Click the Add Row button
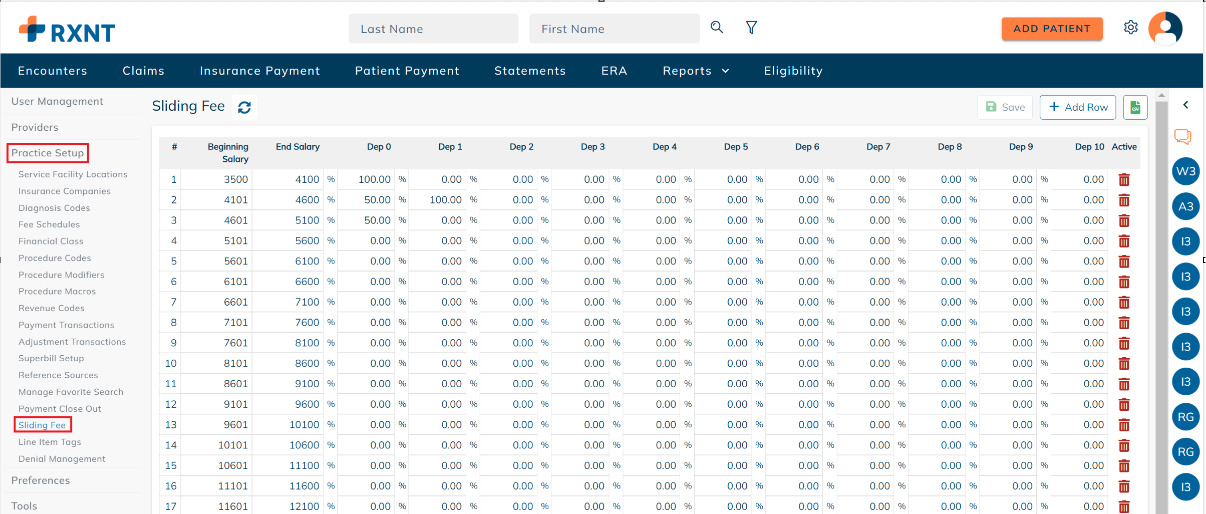Screen dimensions: 1206x514 click(1077, 107)
